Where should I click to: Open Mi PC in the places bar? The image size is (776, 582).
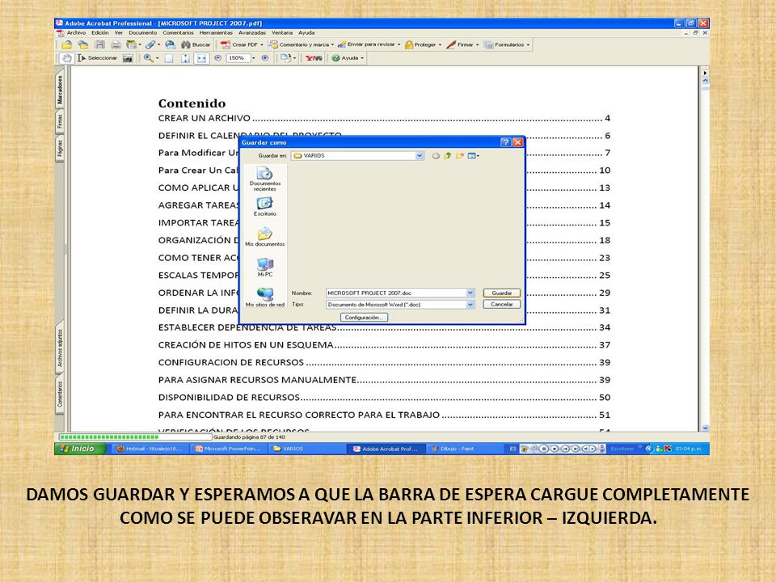pos(265,268)
